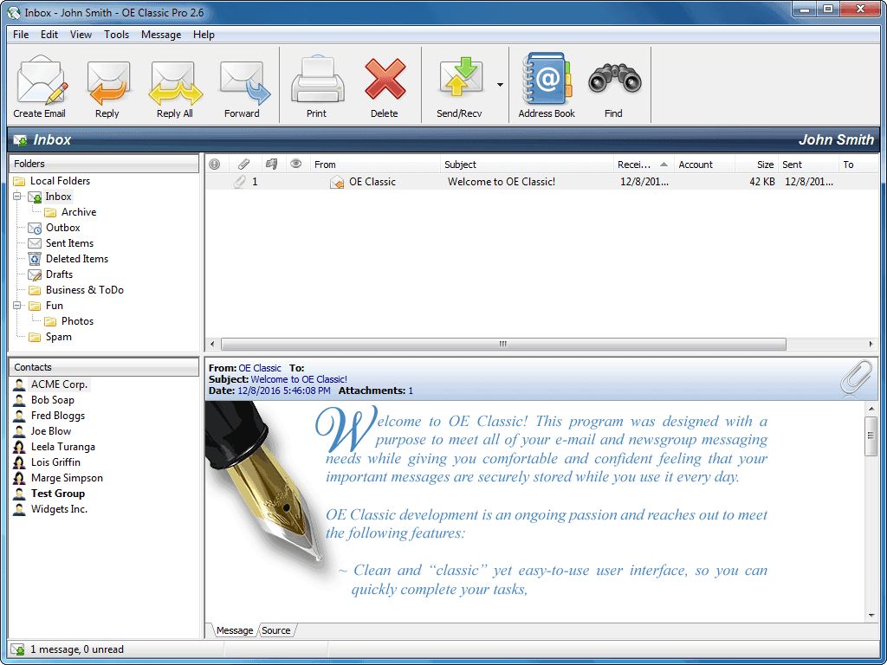Click the flag column header icon
Image resolution: width=887 pixels, height=665 pixels.
(x=270, y=164)
